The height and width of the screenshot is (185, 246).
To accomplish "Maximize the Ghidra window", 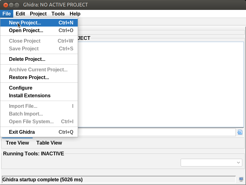I will (17, 5).
